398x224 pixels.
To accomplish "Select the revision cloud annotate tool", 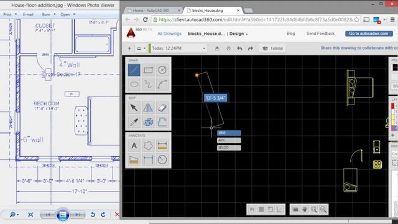I will 148,146.
